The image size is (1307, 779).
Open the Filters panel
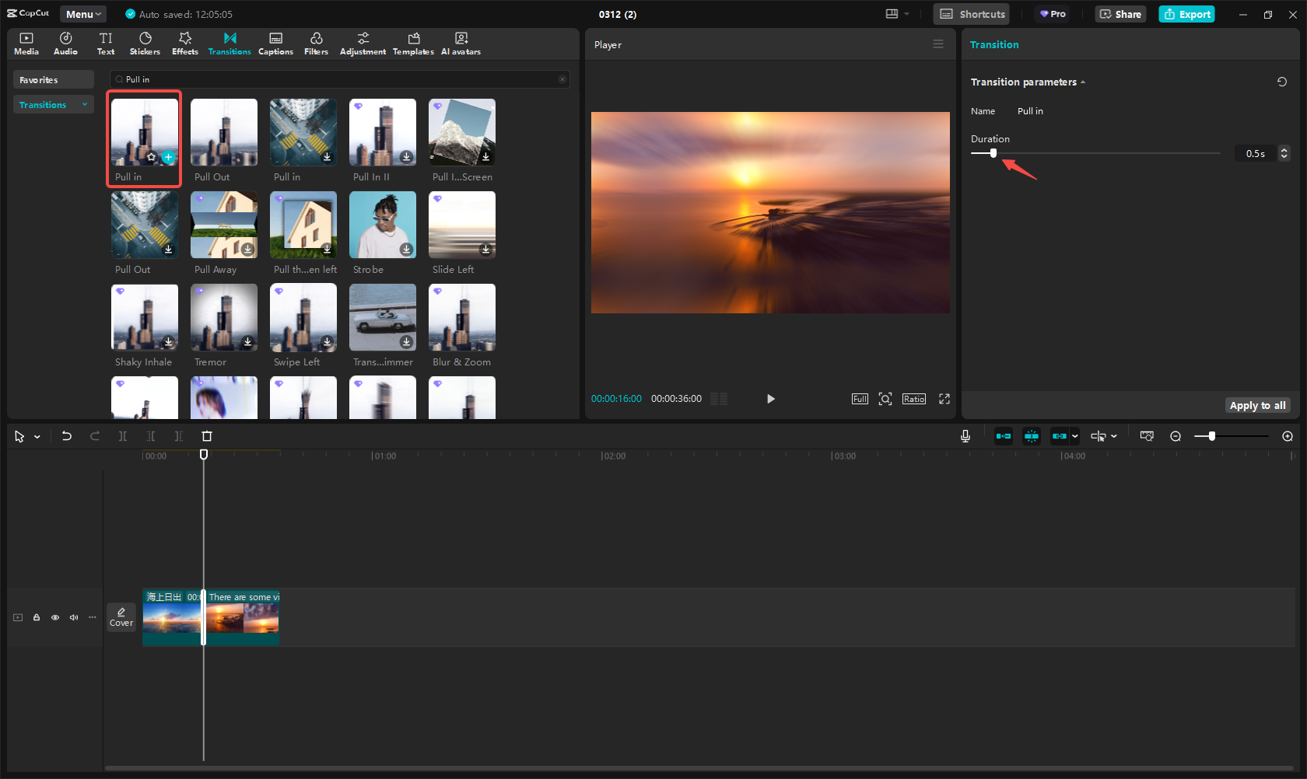point(316,44)
